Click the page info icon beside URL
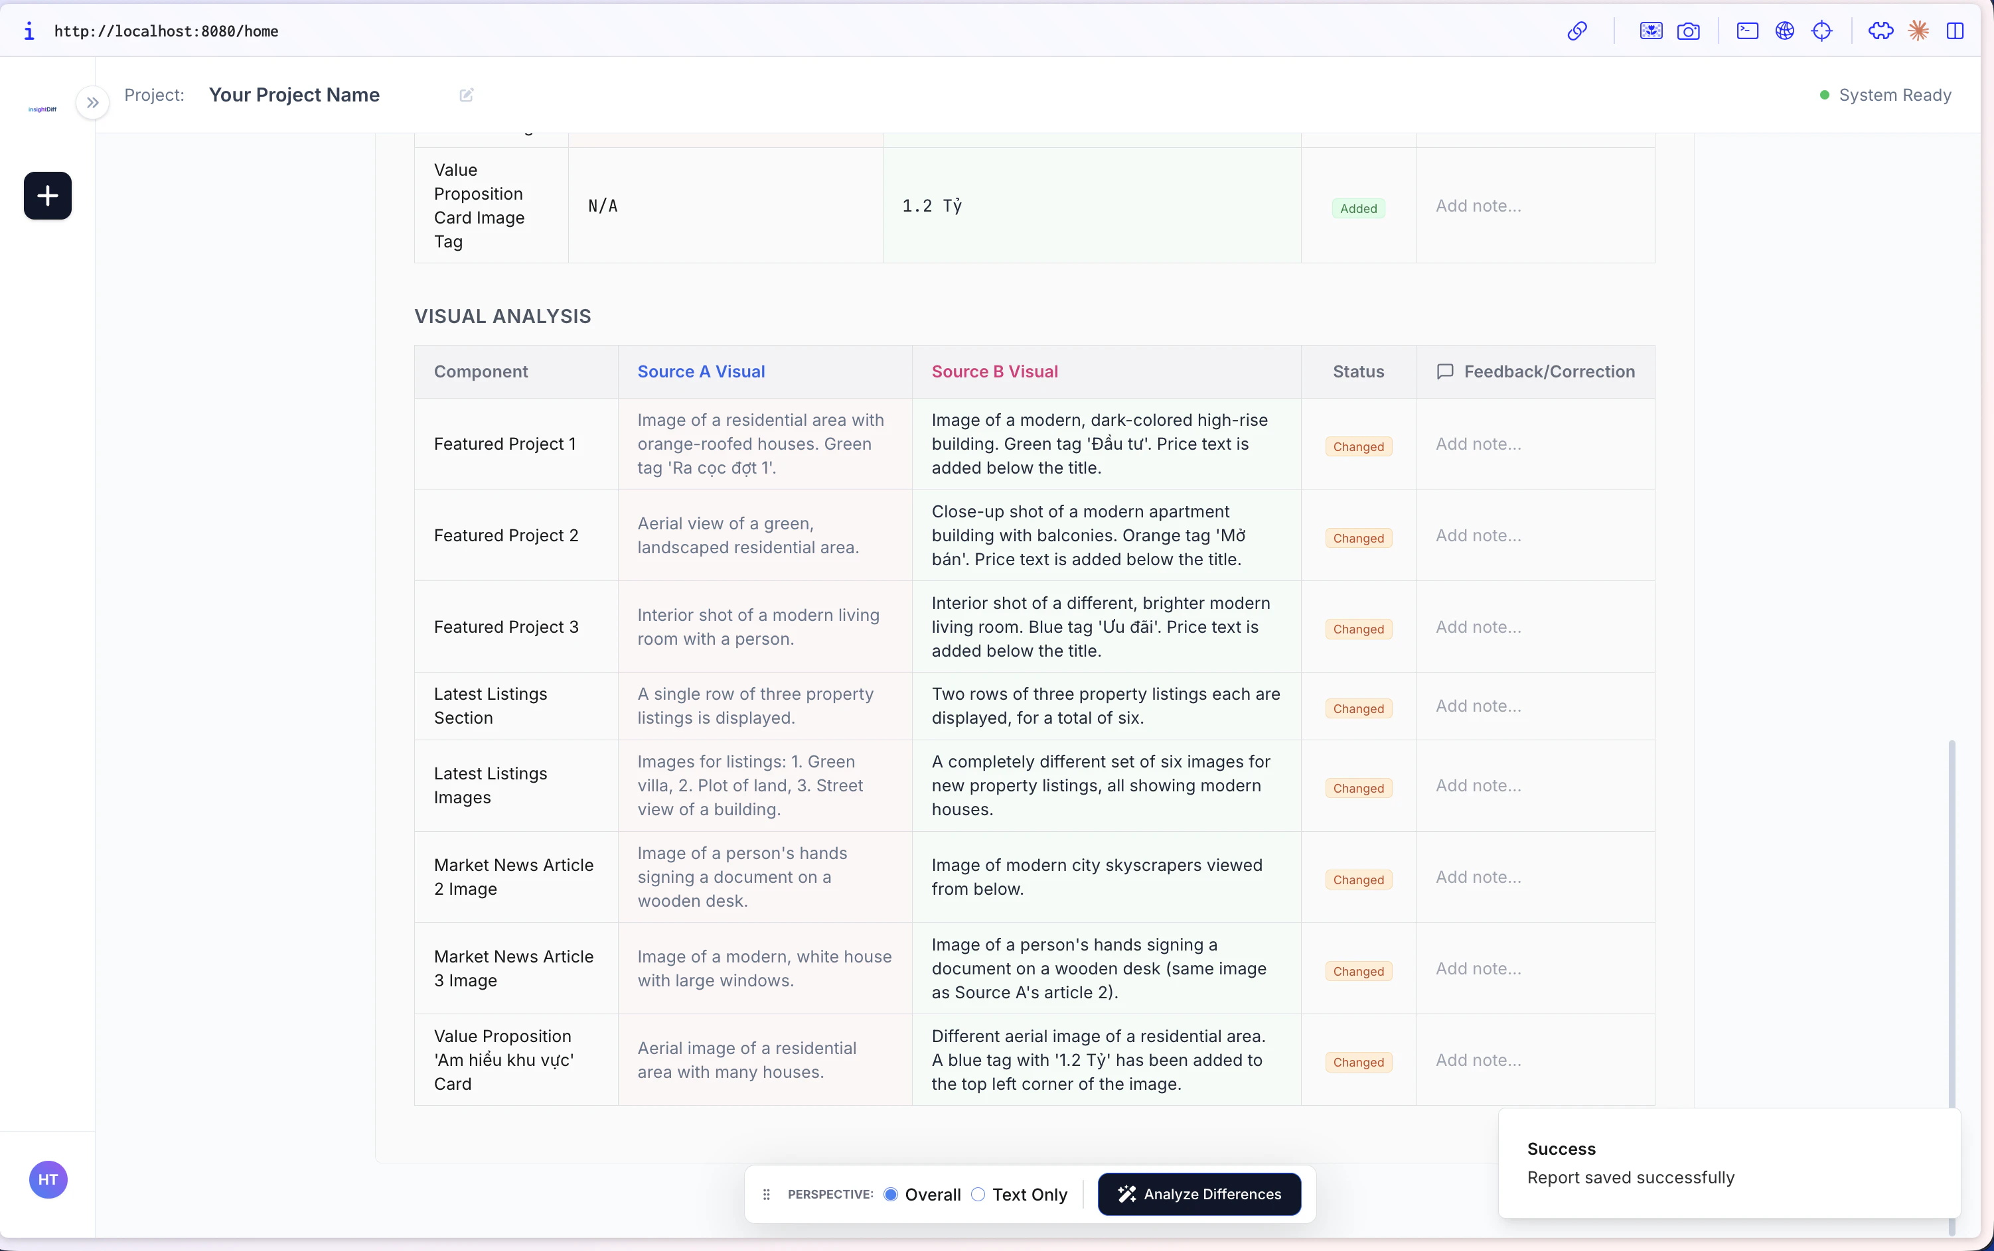Screen dimensions: 1994x1251 pos(29,31)
